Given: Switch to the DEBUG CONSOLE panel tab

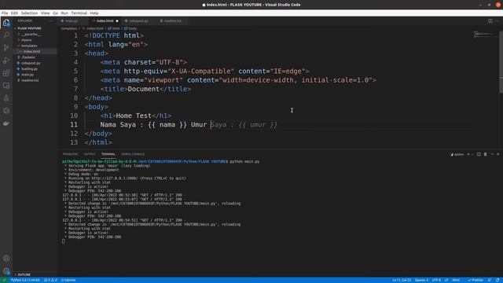Looking at the screenshot, I should [133, 154].
